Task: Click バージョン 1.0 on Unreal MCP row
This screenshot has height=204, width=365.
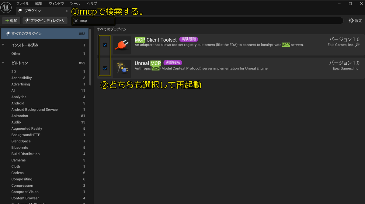Action: tap(344, 63)
